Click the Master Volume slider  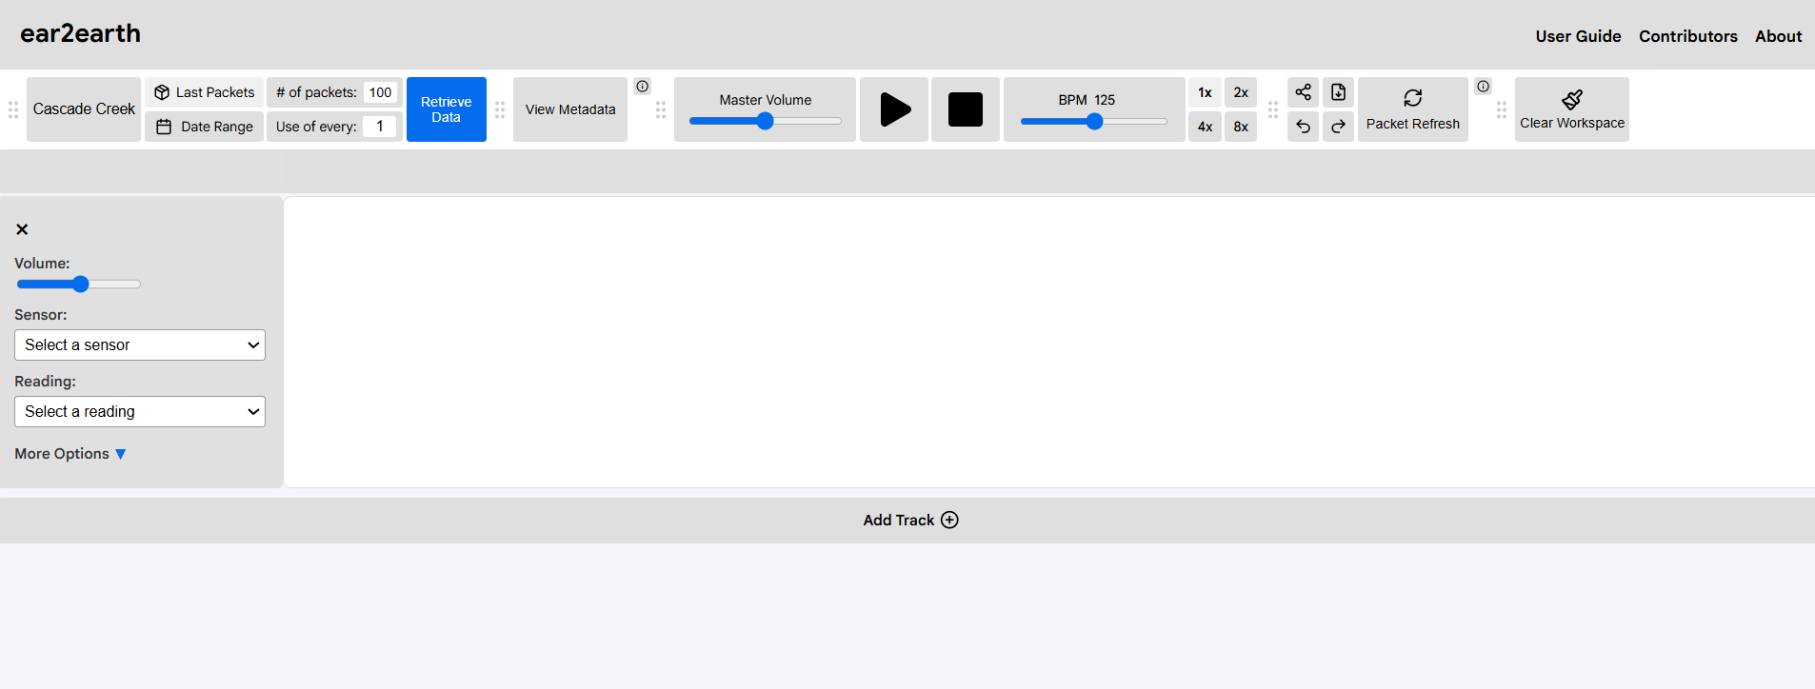(765, 121)
